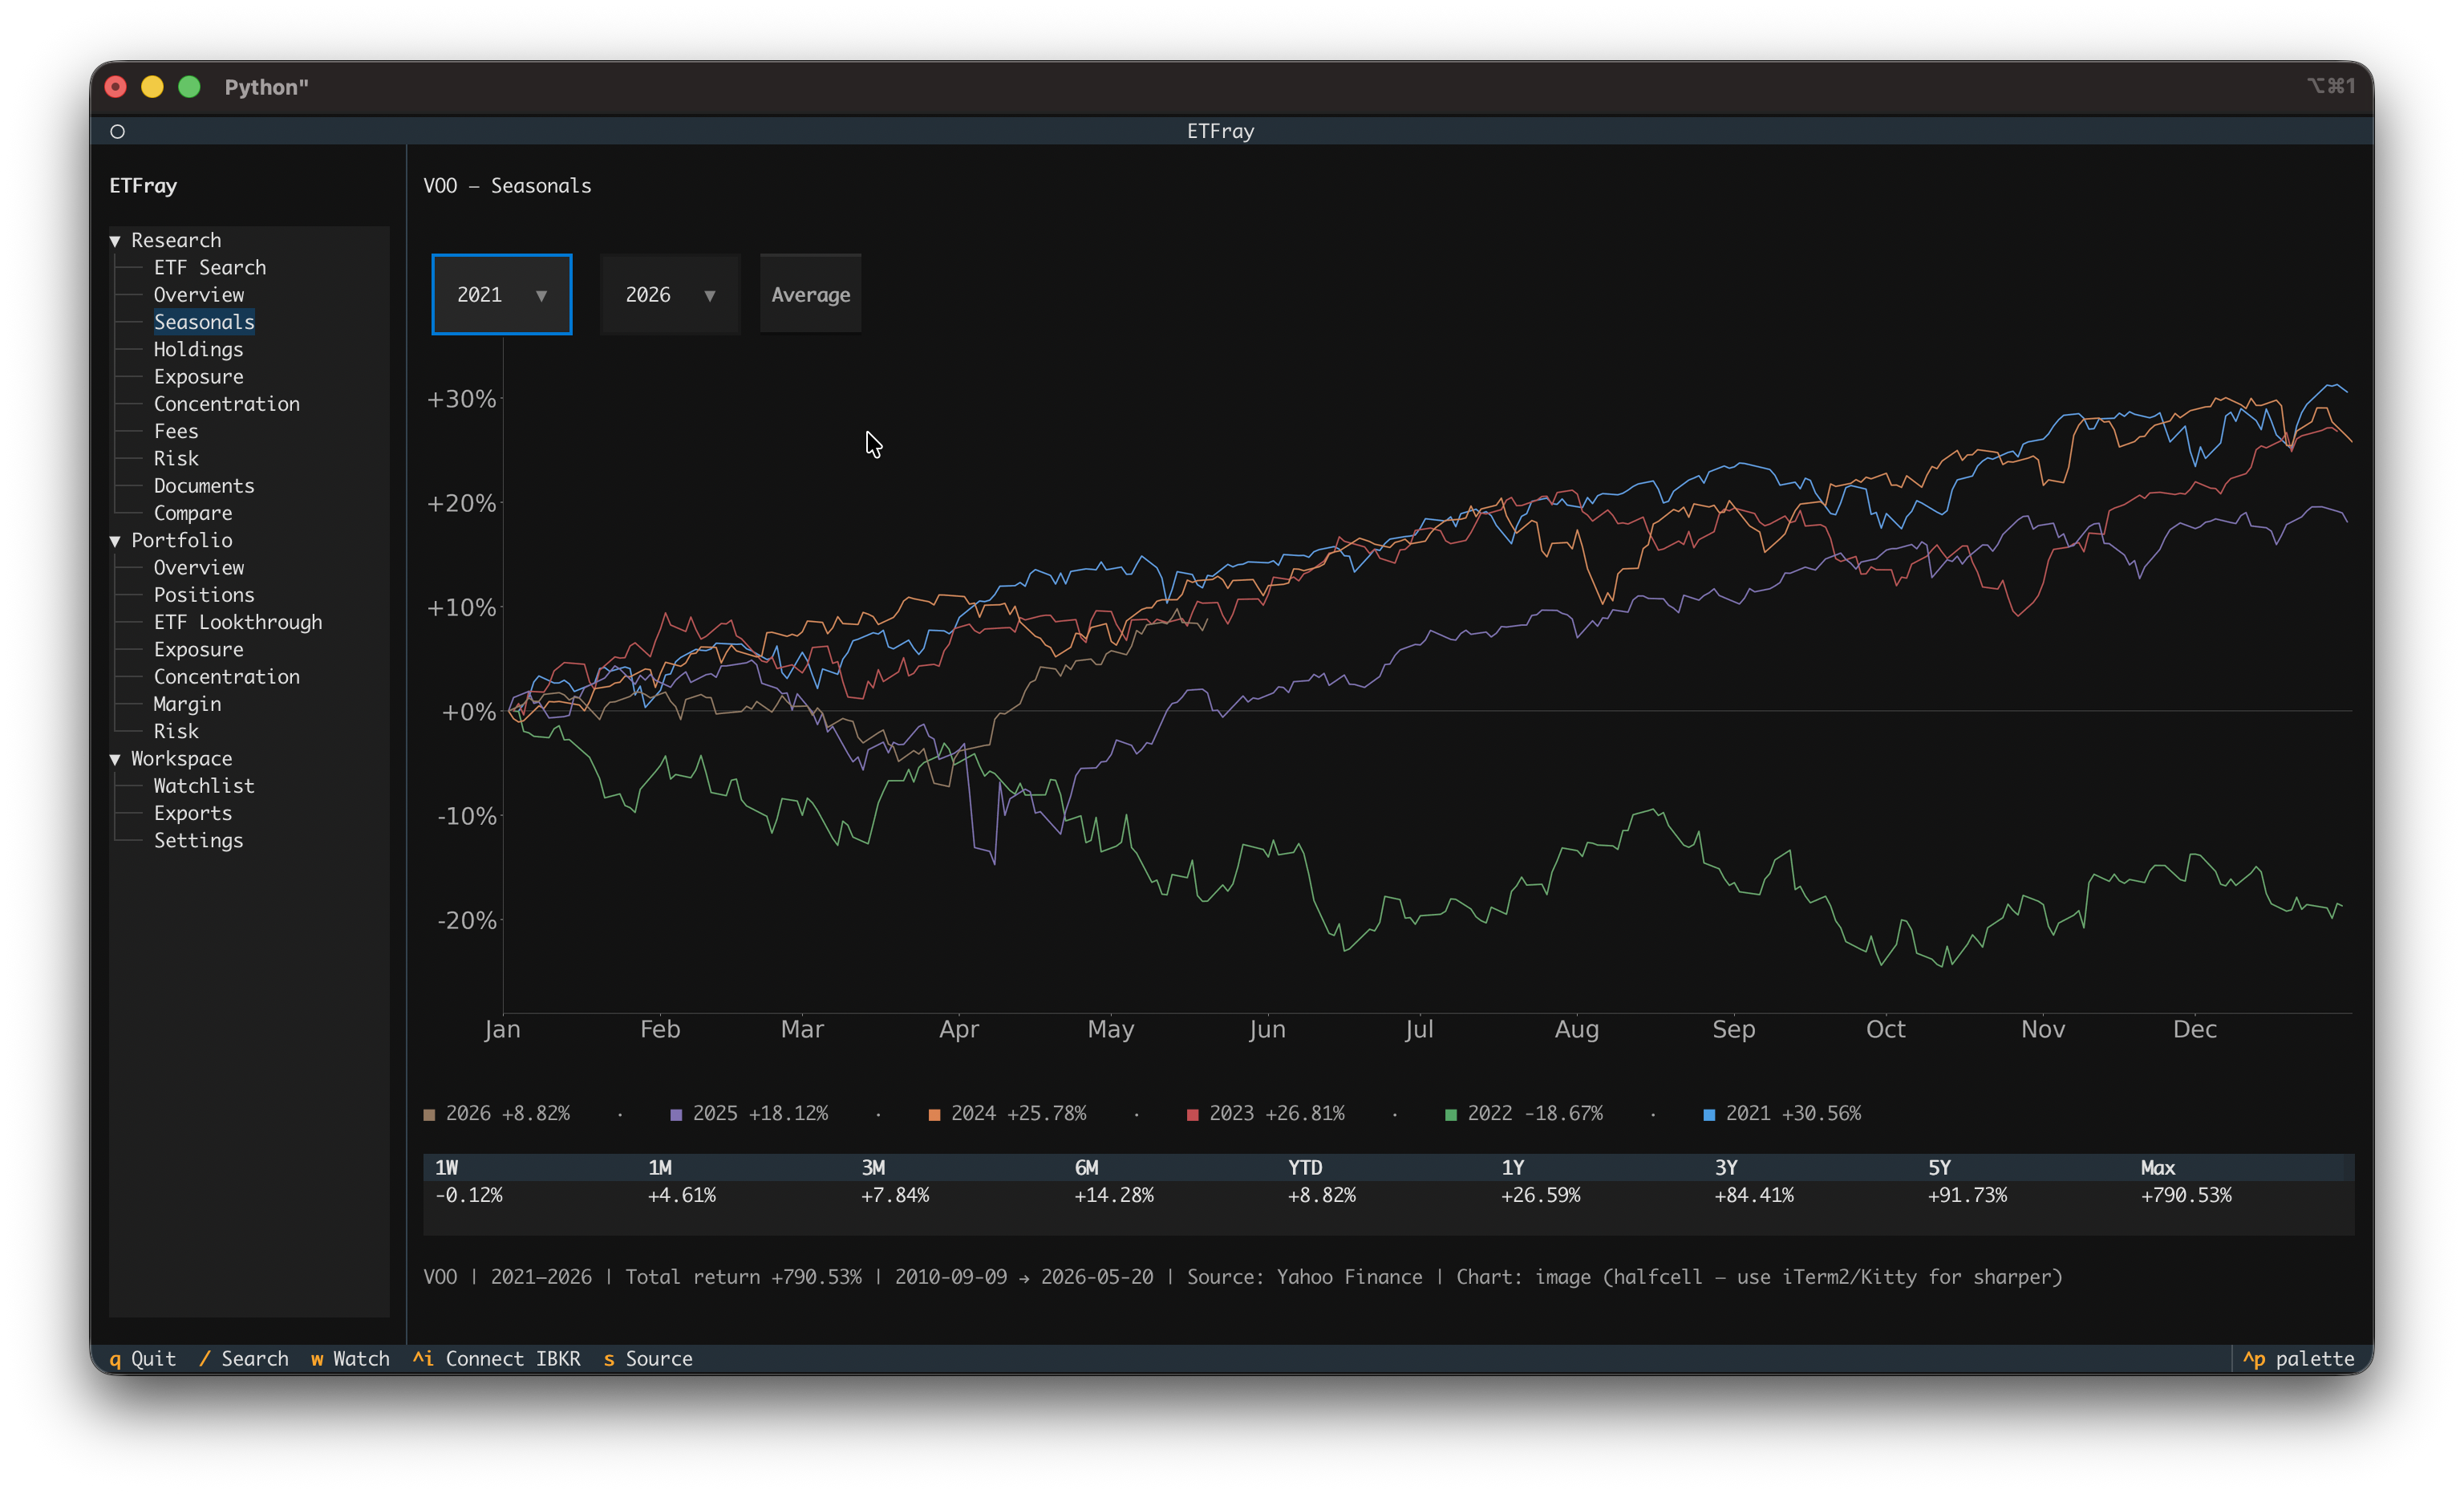Click the 2021 blue legend swatch

pyautogui.click(x=1709, y=1114)
